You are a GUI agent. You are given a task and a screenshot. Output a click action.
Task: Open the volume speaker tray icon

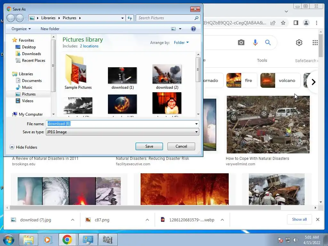[x=296, y=240]
